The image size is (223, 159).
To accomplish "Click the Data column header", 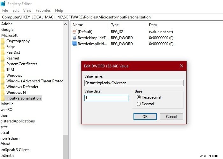I will click(153, 25).
